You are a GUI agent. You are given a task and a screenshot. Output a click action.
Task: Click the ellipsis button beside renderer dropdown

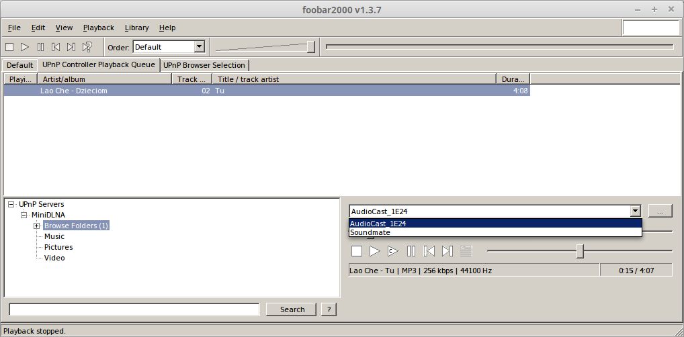click(660, 211)
